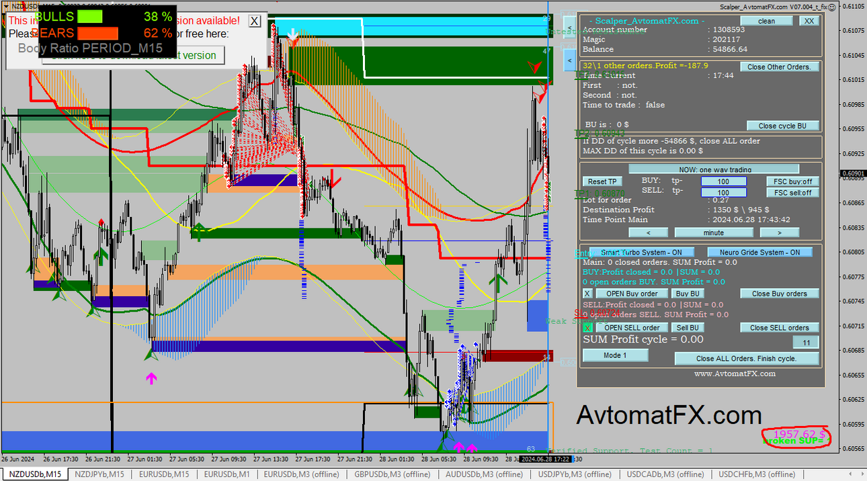Open USDCHFb,M3 (offline) chart tab
Image resolution: width=867 pixels, height=481 pixels.
click(x=758, y=474)
